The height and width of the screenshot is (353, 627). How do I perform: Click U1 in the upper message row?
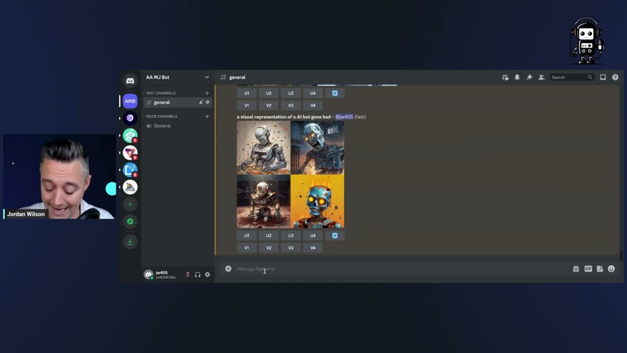pos(246,93)
